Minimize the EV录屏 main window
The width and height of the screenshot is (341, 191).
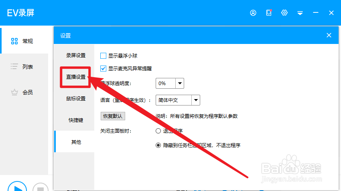pos(316,13)
